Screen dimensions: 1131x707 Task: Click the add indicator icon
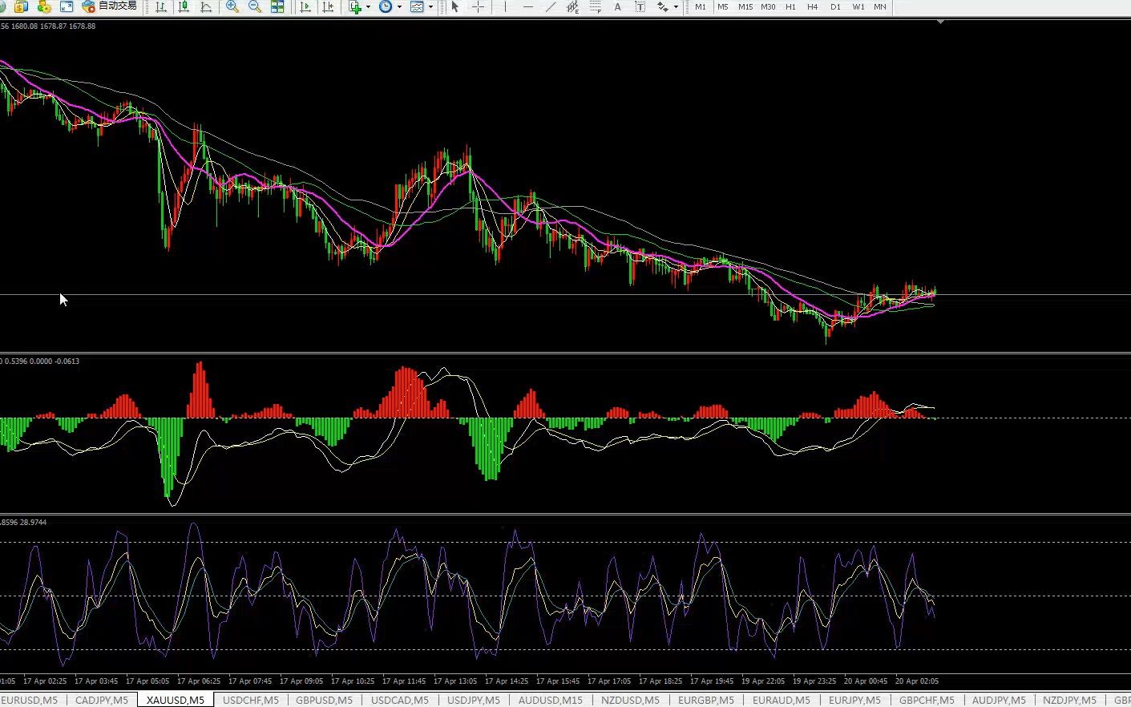[x=356, y=6]
